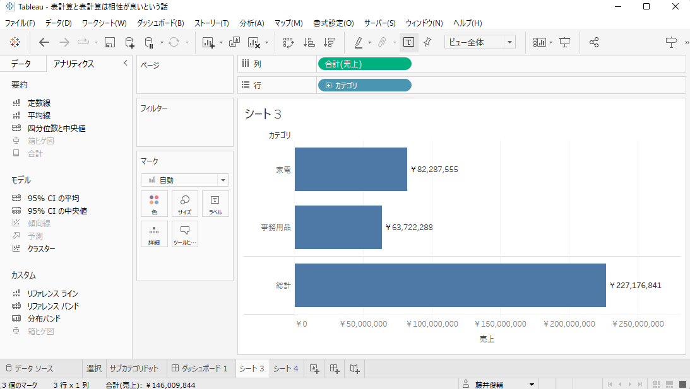This screenshot has height=389, width=690.
Task: Click the undo back arrow
Action: tap(44, 42)
